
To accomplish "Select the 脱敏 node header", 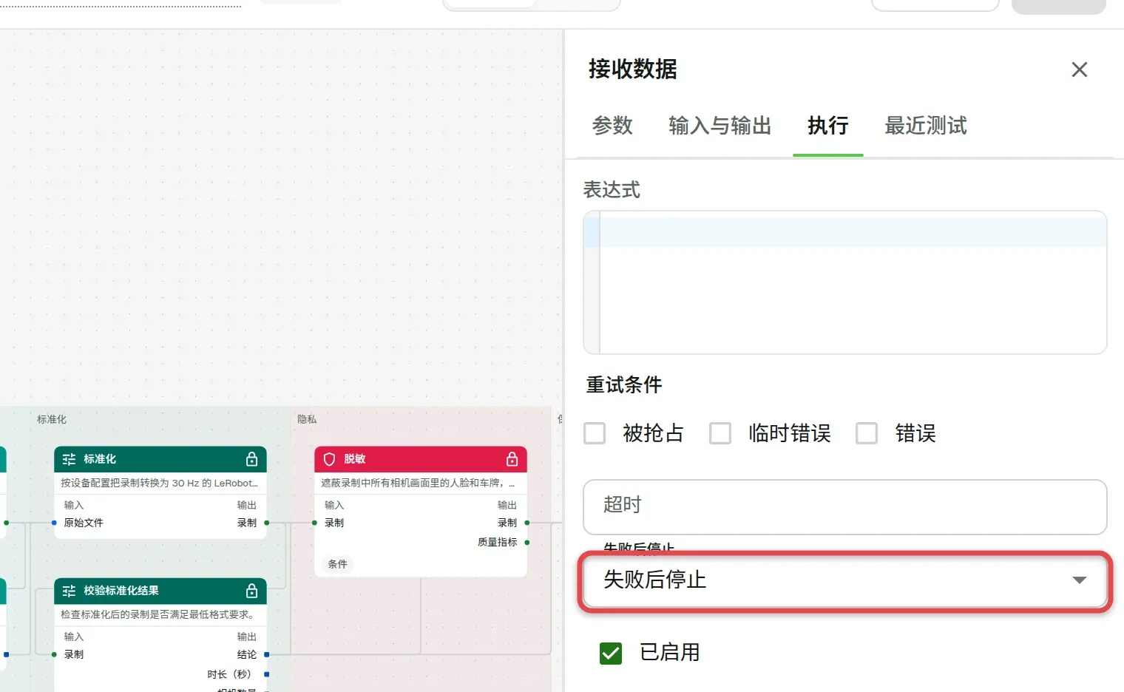I will tap(421, 459).
